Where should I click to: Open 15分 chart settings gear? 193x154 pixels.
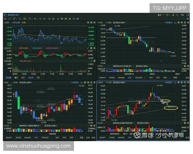[188, 22]
